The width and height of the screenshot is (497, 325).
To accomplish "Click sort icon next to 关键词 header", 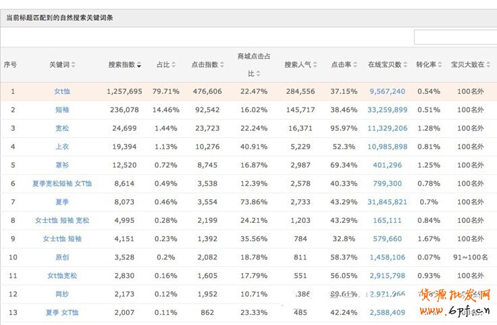I will pos(74,66).
